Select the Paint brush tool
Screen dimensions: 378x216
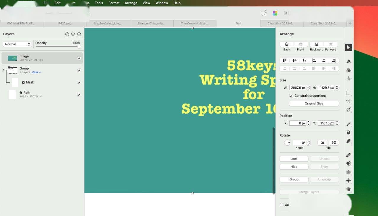348,124
